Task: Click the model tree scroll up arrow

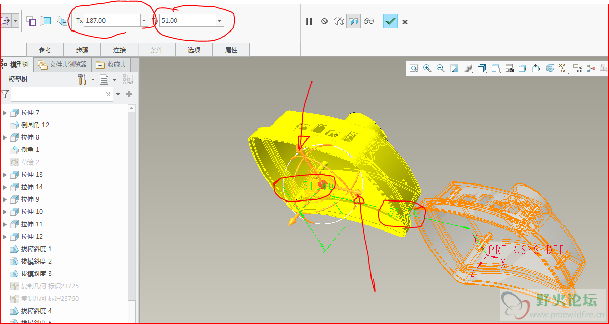Action: point(132,109)
